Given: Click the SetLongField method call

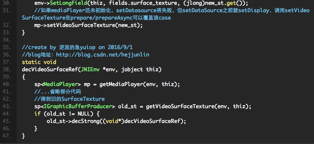Looking at the screenshot, I should [x=68, y=3].
